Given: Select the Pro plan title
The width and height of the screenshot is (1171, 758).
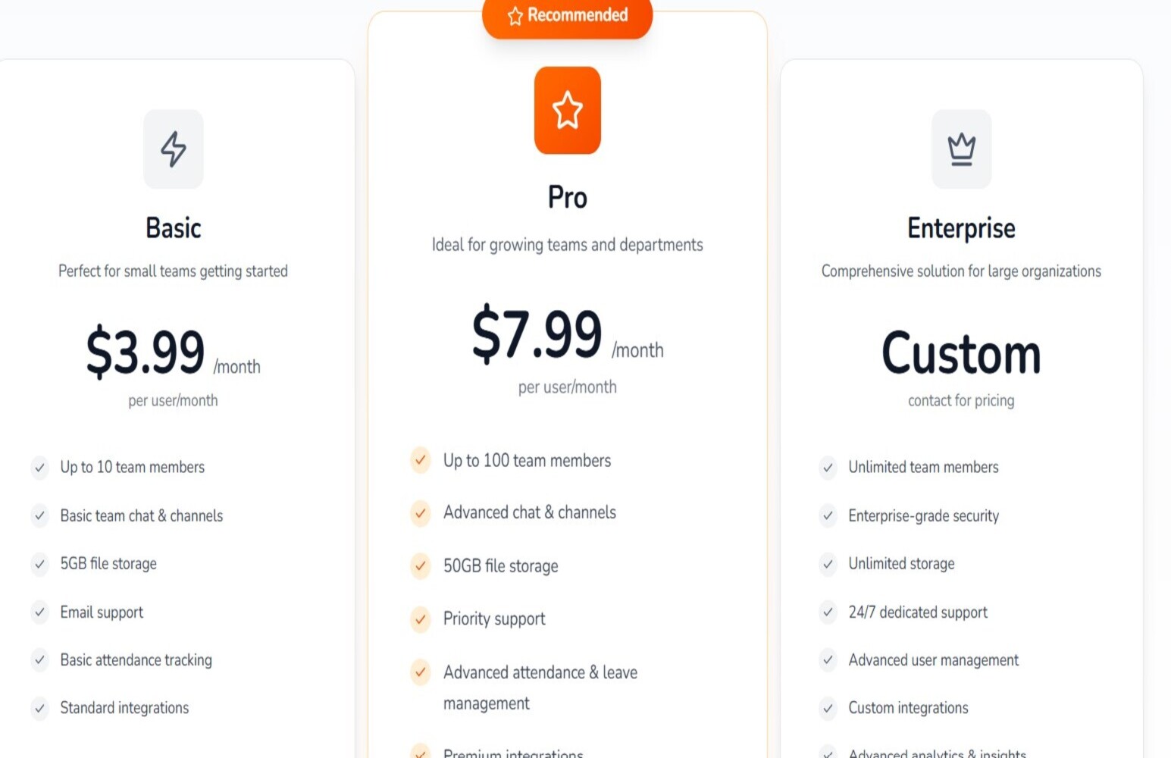Looking at the screenshot, I should coord(567,198).
